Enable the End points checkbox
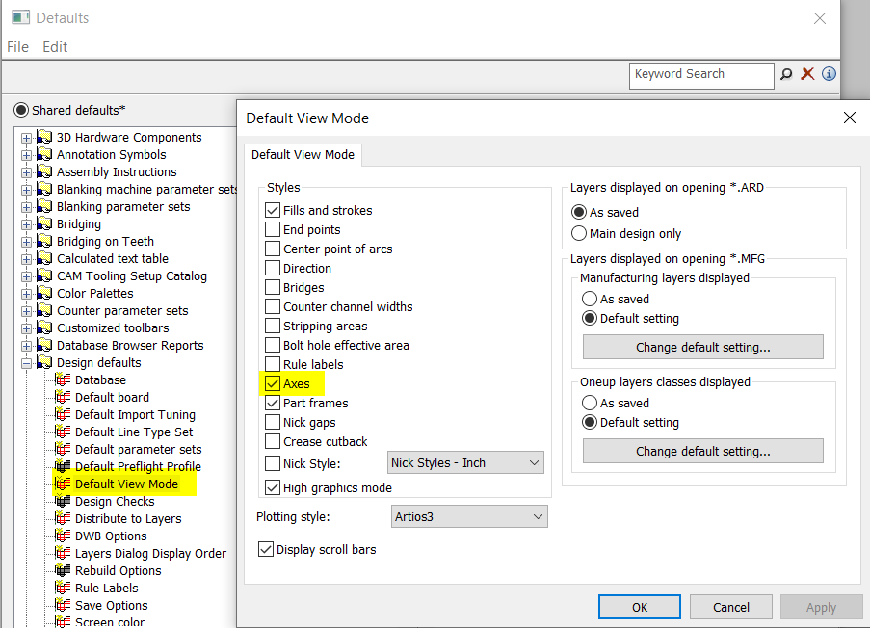This screenshot has width=870, height=628. pos(273,229)
